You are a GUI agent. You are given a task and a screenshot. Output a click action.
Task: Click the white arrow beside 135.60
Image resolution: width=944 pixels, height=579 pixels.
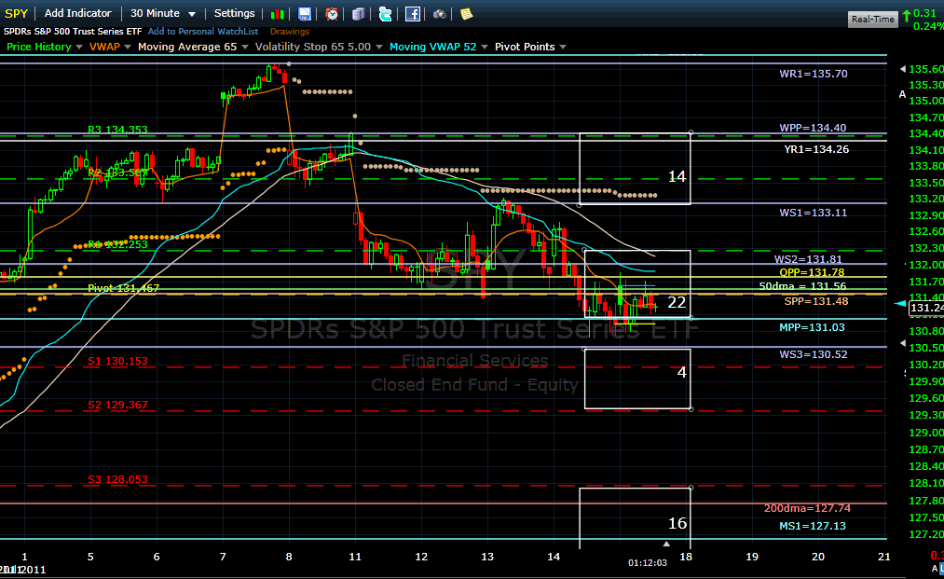coord(903,69)
